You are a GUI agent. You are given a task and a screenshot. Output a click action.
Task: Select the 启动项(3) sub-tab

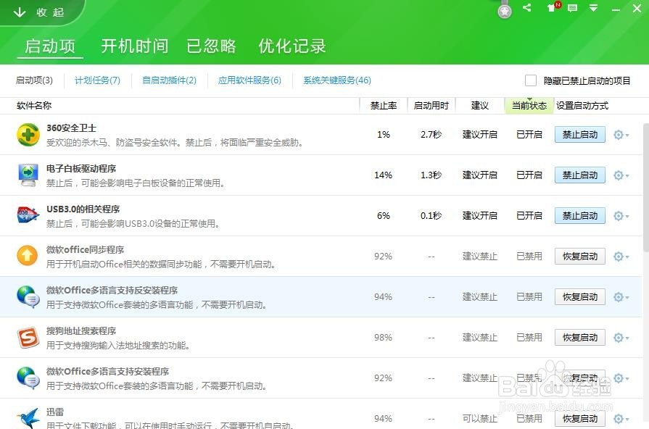pyautogui.click(x=34, y=80)
